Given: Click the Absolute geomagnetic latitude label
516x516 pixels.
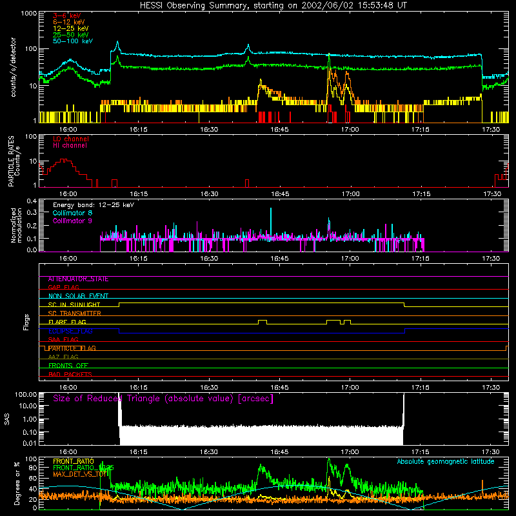Looking at the screenshot, I should (x=446, y=461).
